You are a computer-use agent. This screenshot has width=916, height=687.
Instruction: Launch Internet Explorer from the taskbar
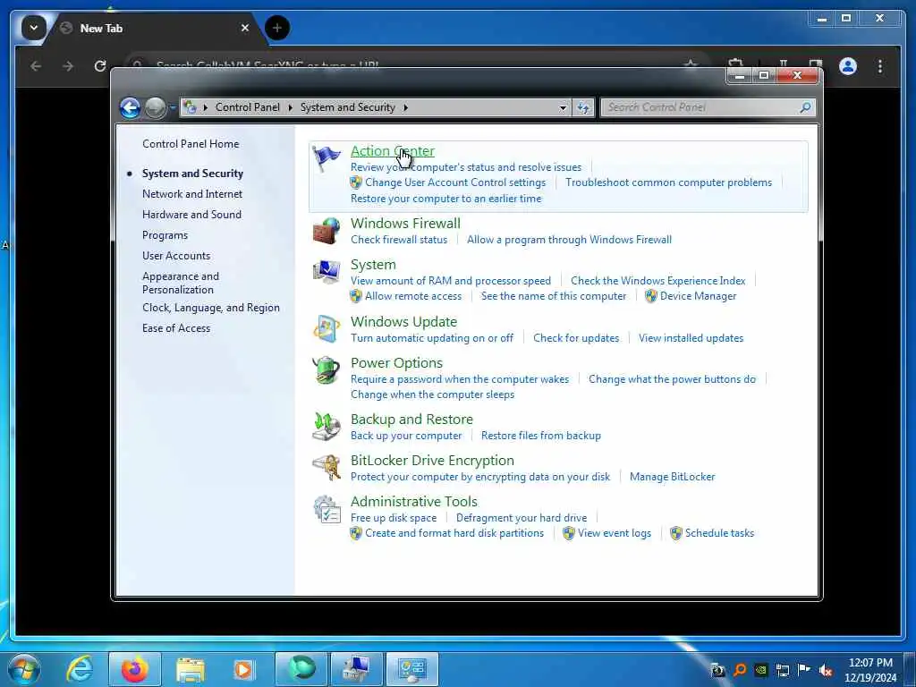click(x=80, y=669)
